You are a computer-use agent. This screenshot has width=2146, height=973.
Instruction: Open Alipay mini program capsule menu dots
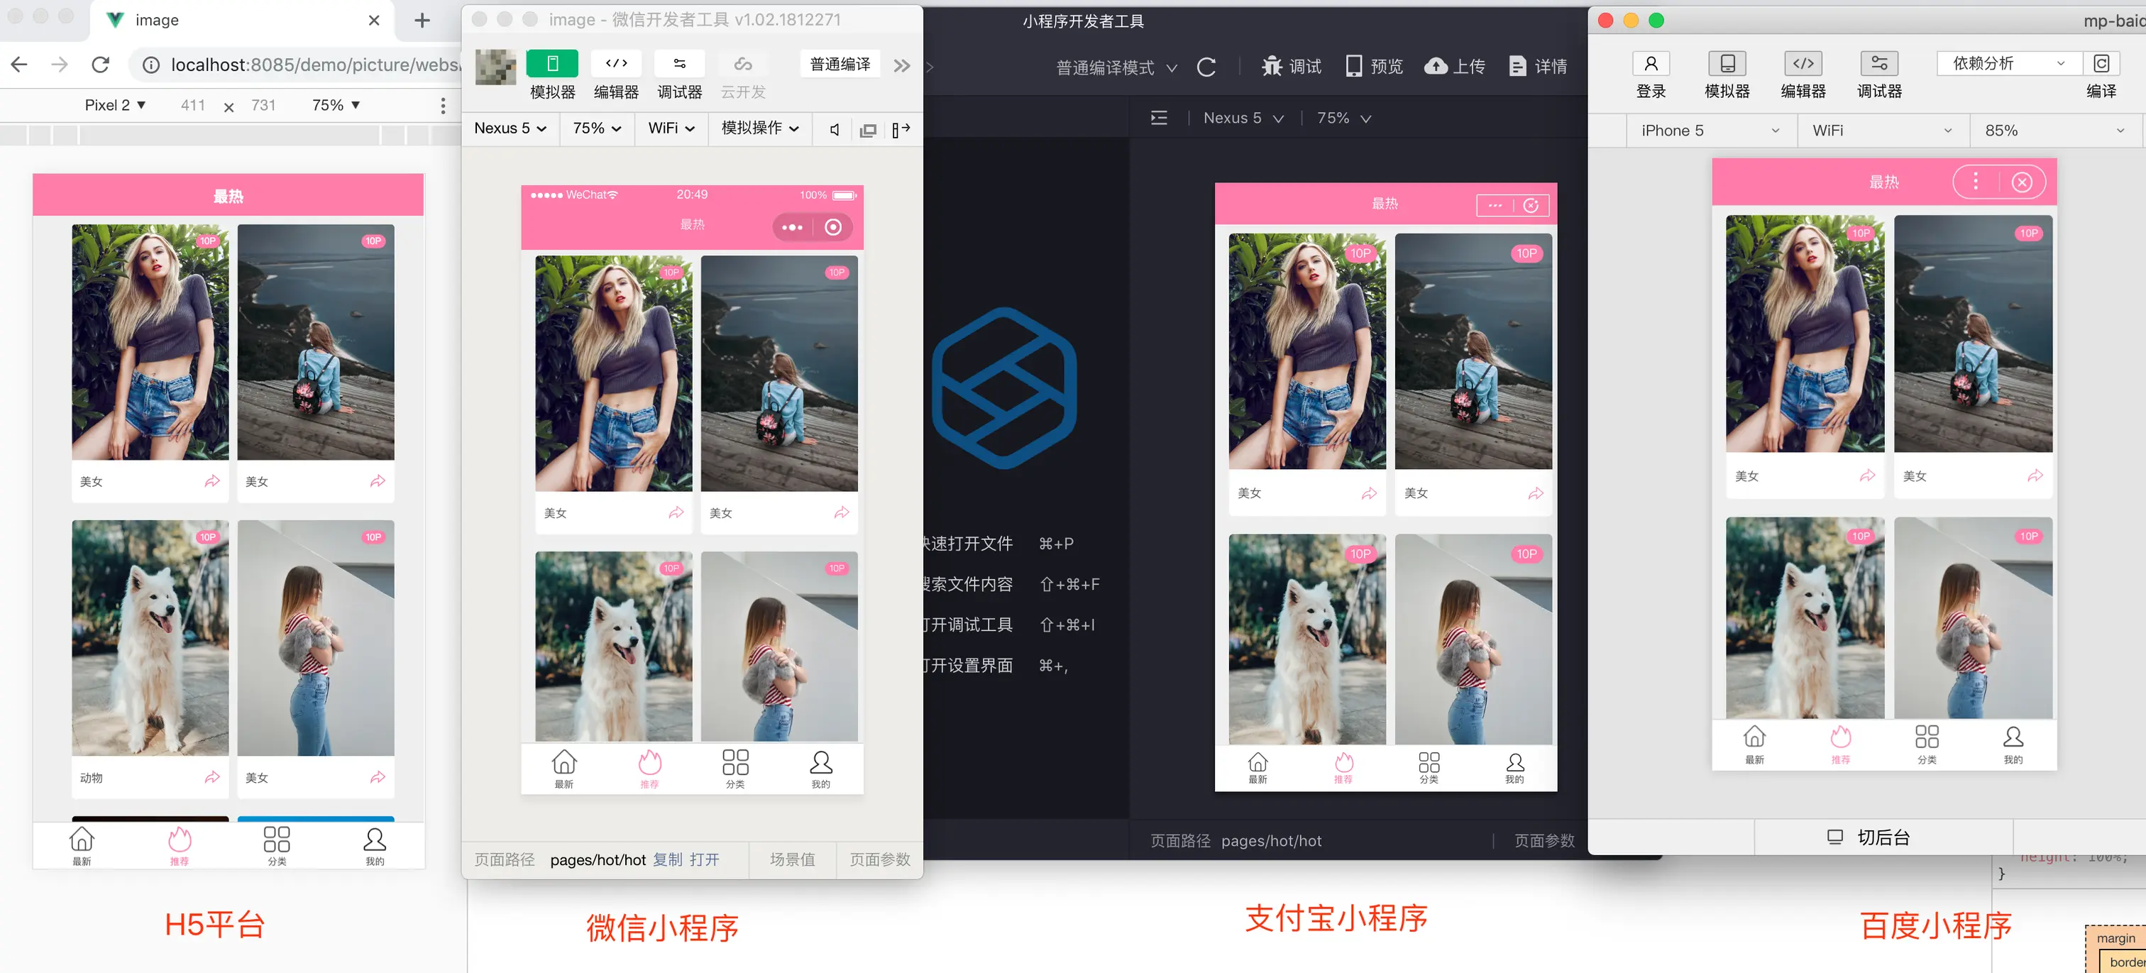click(1495, 206)
